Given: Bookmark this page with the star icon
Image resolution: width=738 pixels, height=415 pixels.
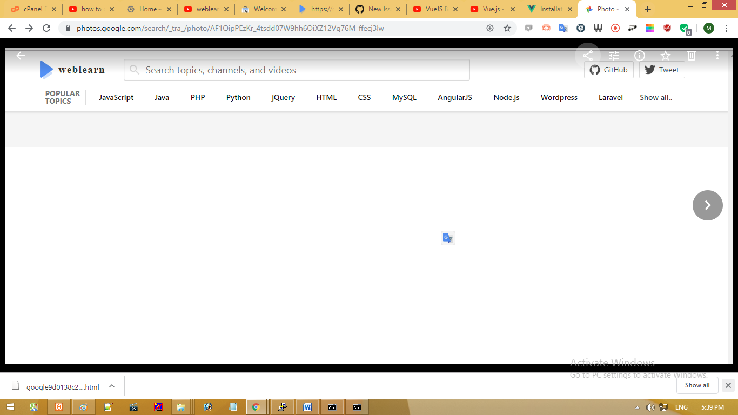Looking at the screenshot, I should click(507, 28).
